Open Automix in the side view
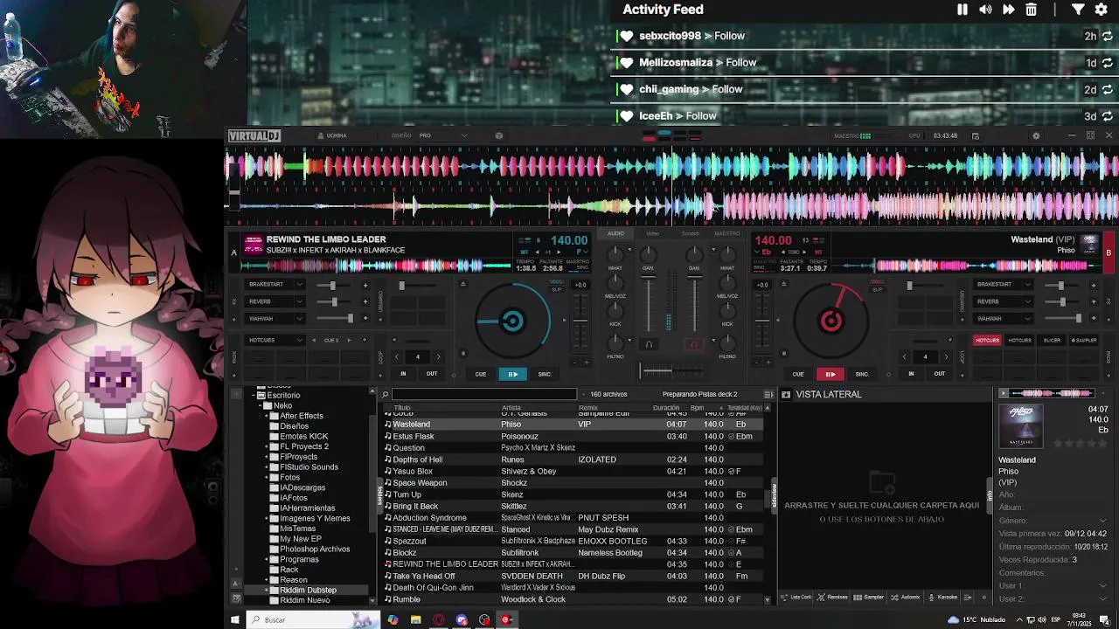Screen dimensions: 1119x629 905,597
